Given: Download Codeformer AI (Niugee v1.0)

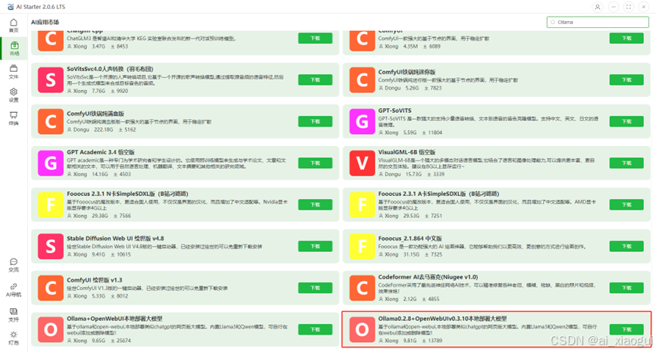Looking at the screenshot, I should (626, 288).
